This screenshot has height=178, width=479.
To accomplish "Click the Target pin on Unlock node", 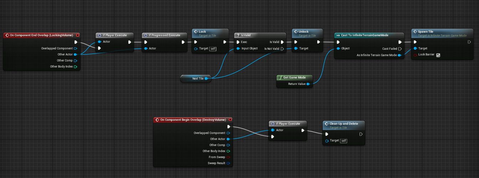I will 295,48.
